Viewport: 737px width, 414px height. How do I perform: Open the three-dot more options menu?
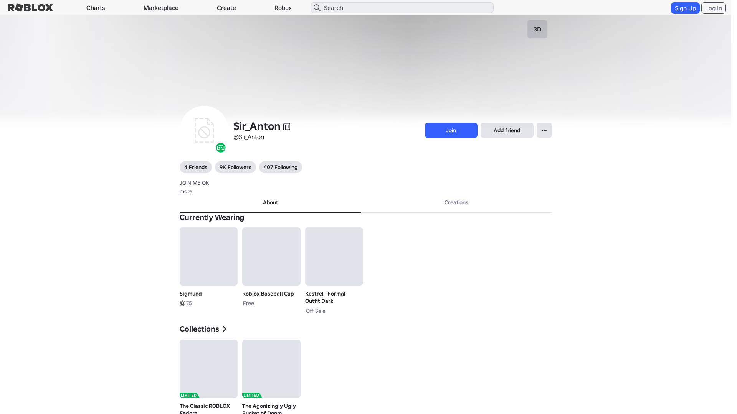(544, 130)
